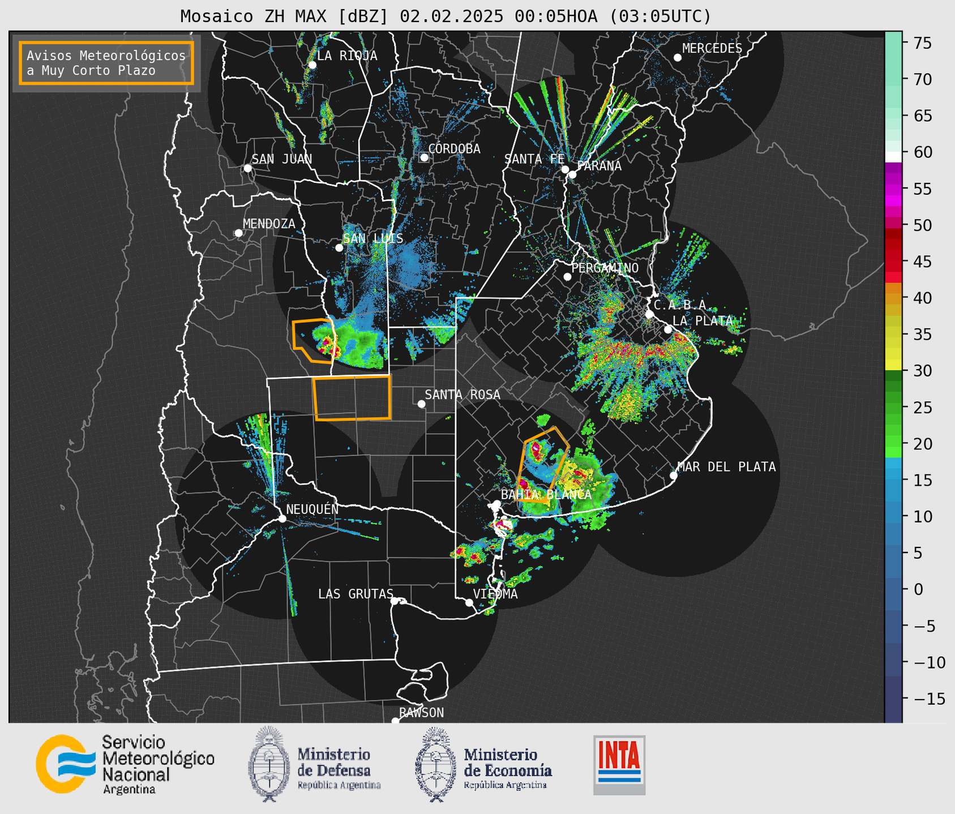Click the 25 dBZ green band on scale

[x=893, y=408]
